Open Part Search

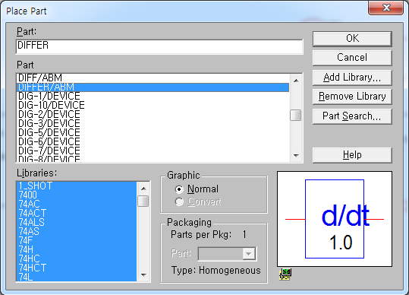click(x=352, y=116)
